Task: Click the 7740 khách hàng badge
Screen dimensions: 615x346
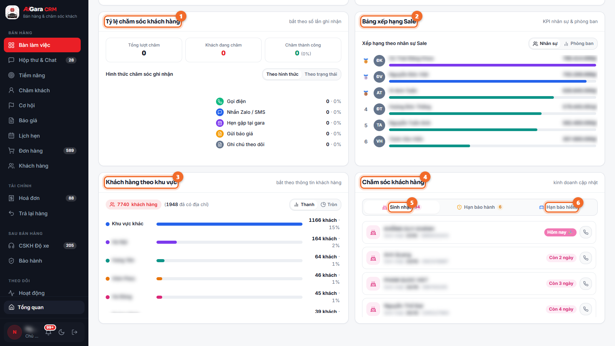Action: tap(133, 205)
